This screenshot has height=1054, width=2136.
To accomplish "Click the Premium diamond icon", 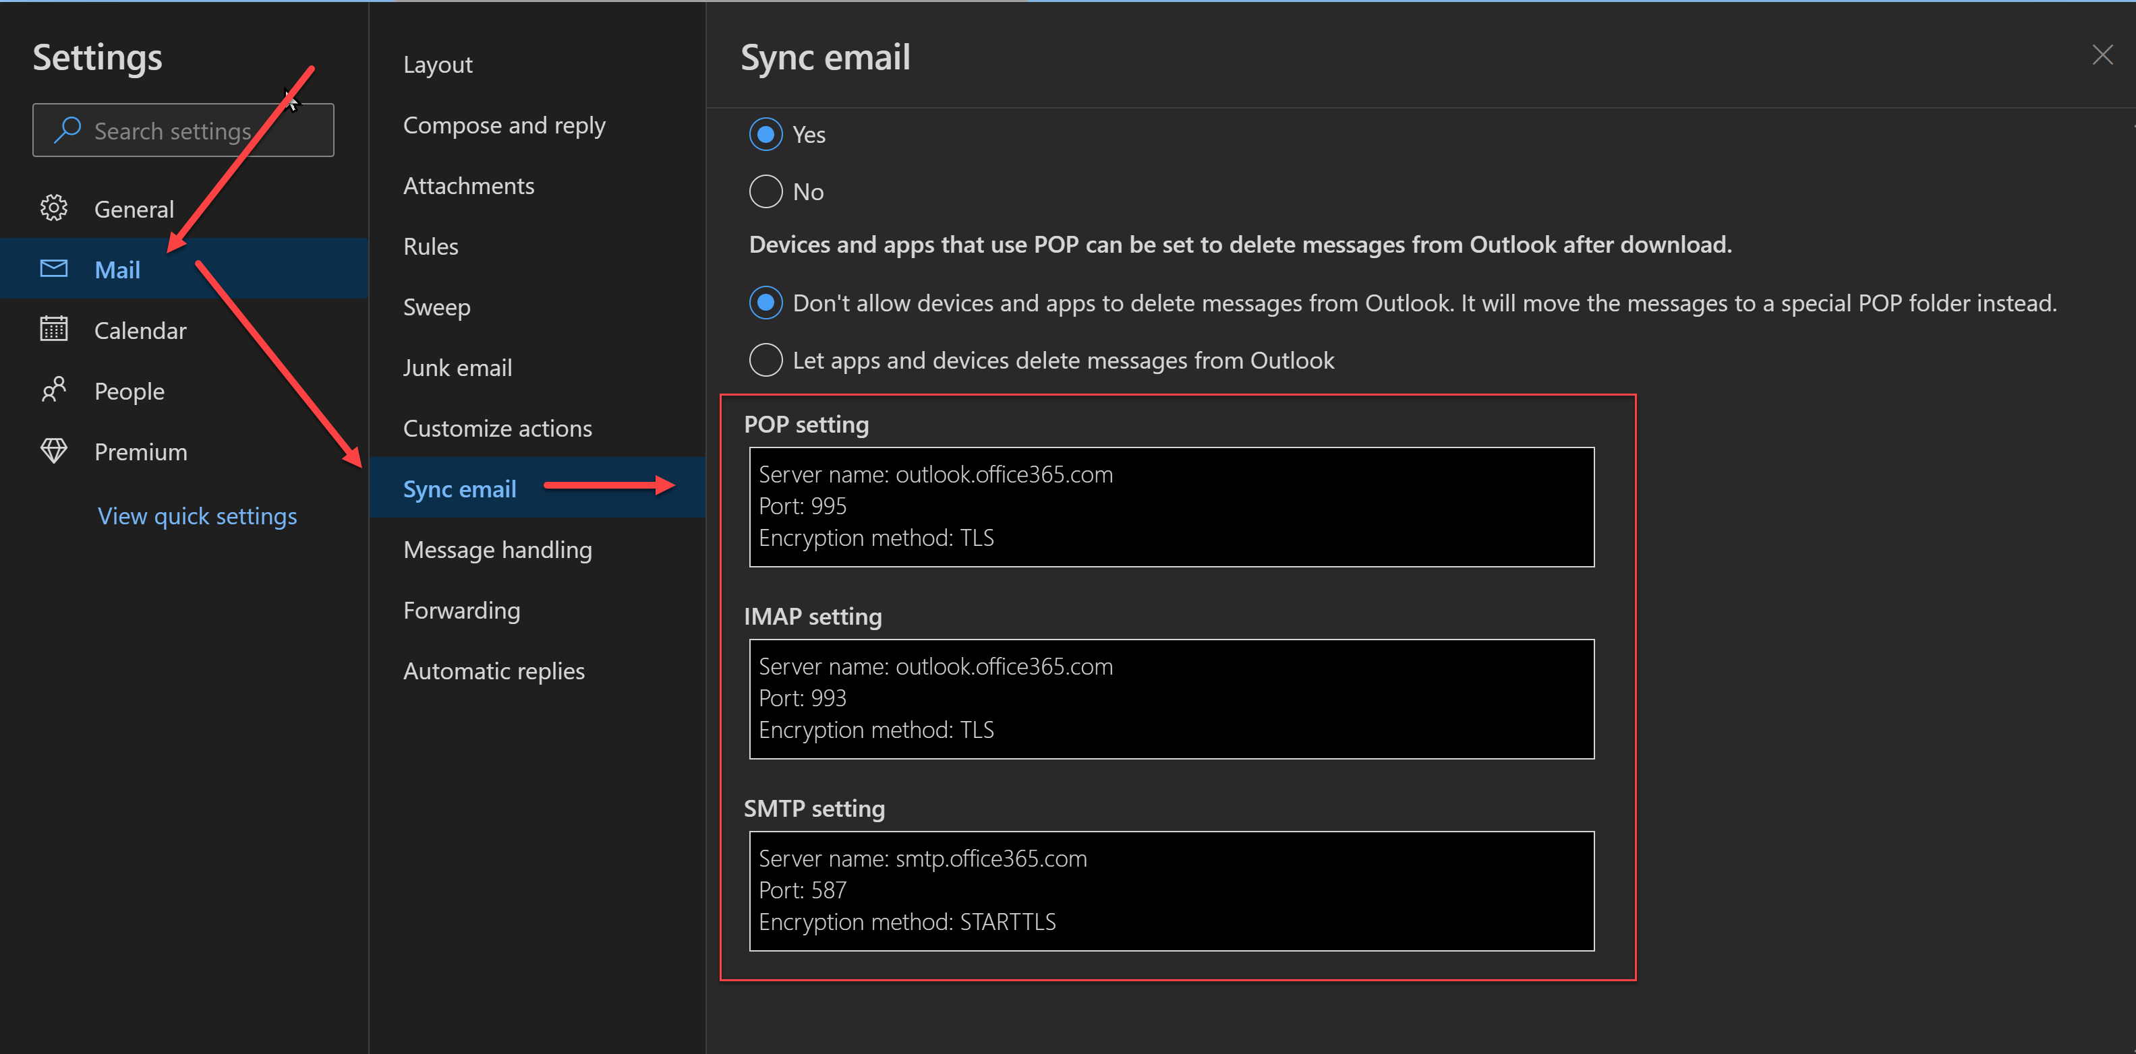I will (54, 451).
